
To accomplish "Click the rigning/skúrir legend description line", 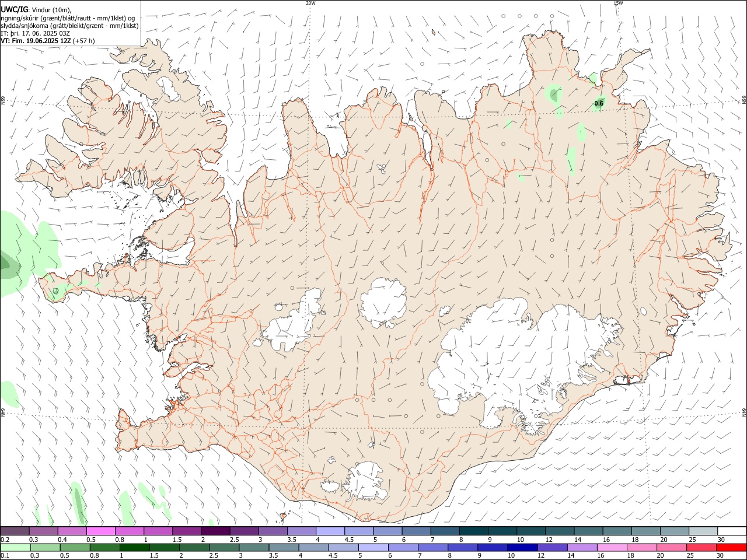I will tap(68, 17).
